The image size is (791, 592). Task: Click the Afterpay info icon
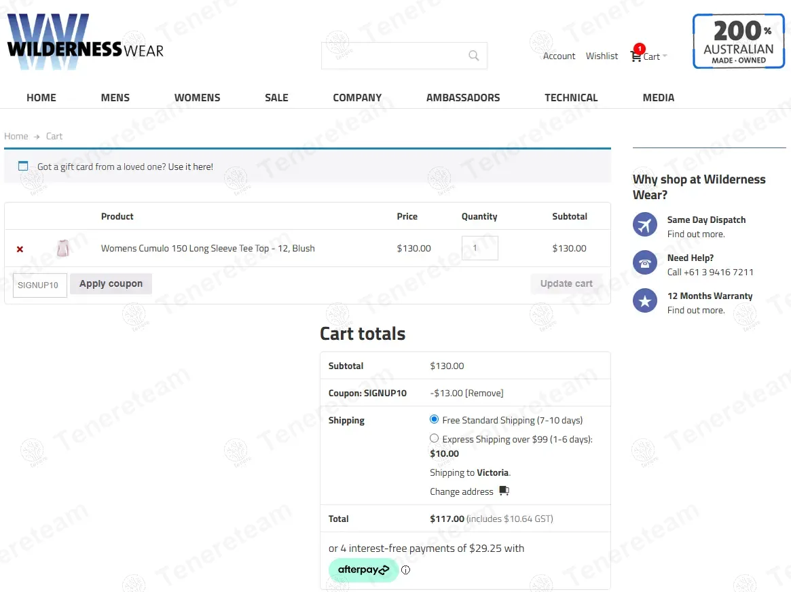tap(406, 570)
